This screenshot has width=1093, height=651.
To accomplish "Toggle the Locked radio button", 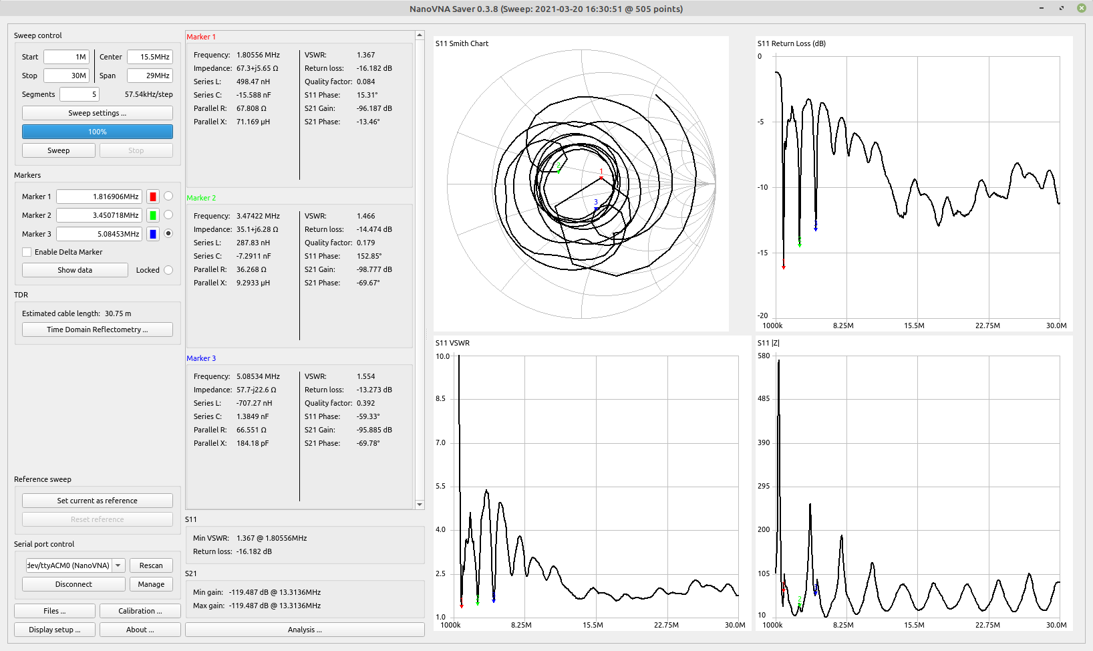I will click(168, 270).
